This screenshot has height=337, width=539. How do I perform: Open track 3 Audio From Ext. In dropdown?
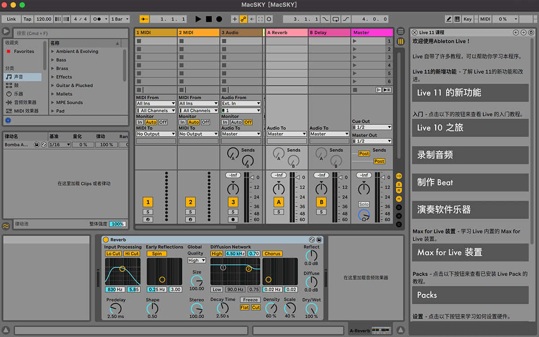pos(241,104)
